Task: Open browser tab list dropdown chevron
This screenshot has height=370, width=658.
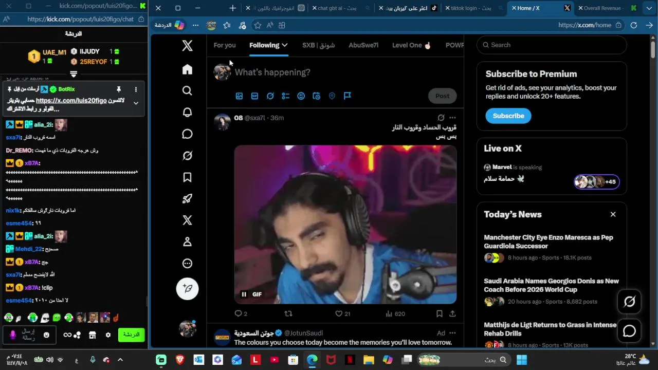Action: click(649, 8)
